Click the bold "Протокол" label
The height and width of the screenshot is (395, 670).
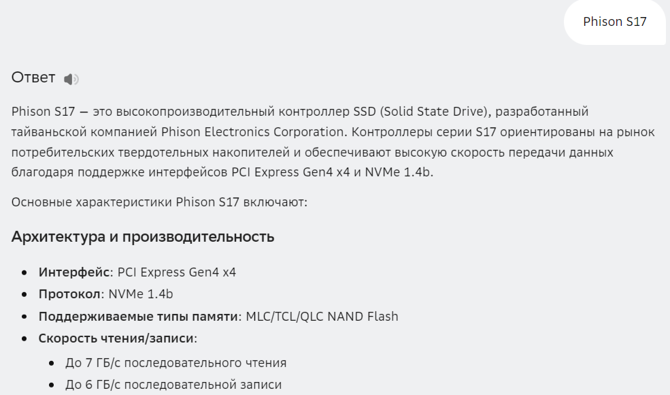[69, 294]
